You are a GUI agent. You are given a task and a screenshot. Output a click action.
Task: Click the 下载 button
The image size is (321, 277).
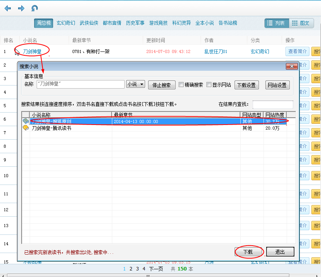(x=248, y=252)
